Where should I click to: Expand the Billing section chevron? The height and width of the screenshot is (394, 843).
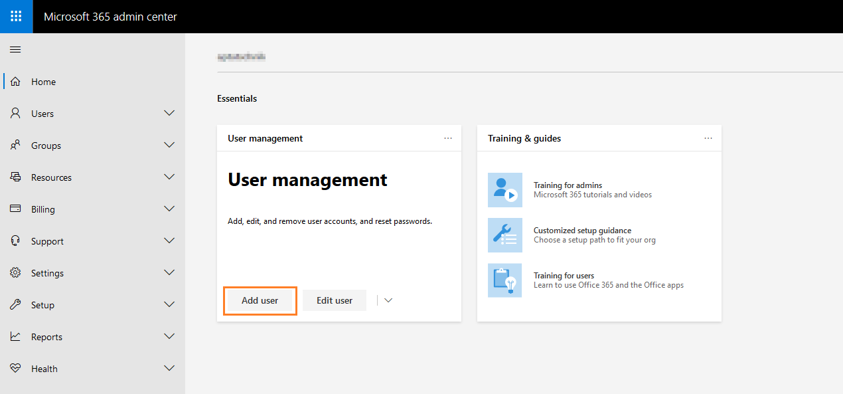pyautogui.click(x=169, y=209)
